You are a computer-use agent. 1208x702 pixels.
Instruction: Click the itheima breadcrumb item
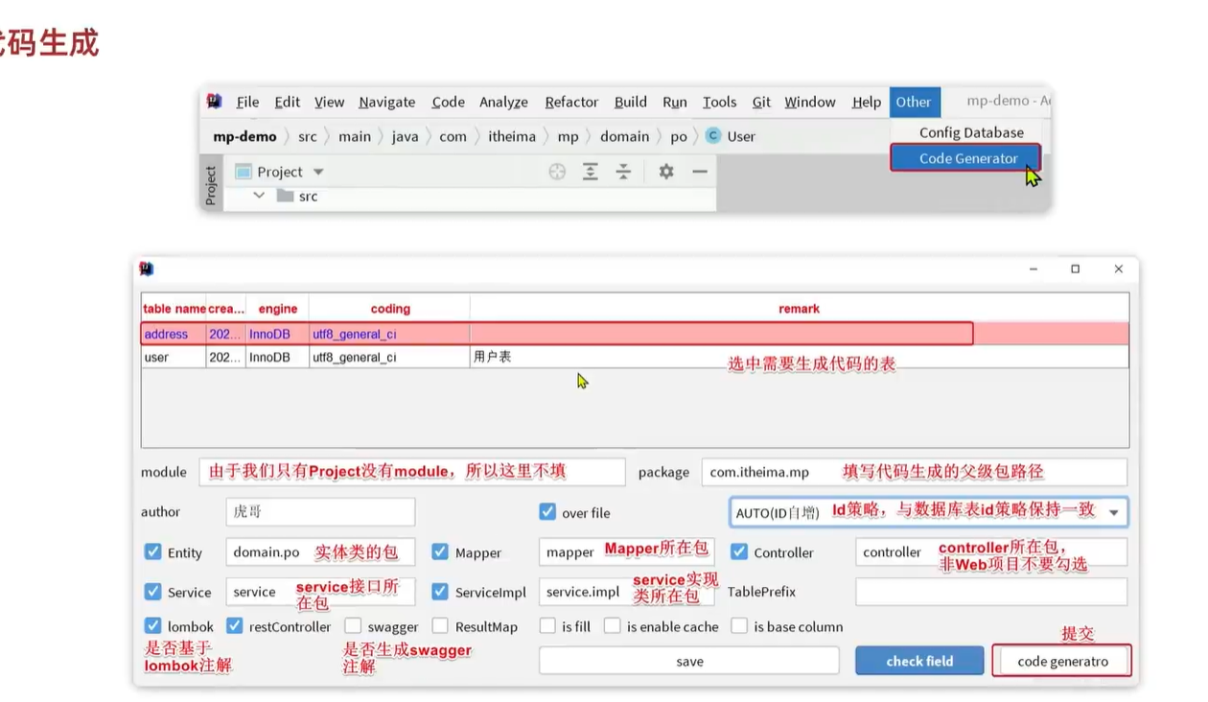512,136
